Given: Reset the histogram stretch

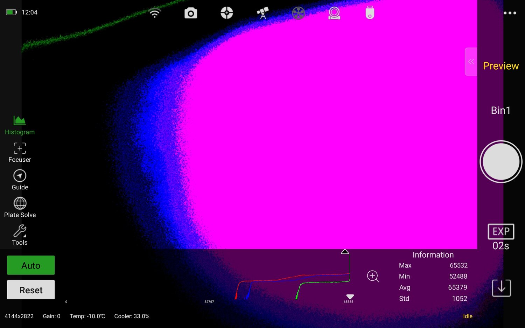Looking at the screenshot, I should 30,290.
